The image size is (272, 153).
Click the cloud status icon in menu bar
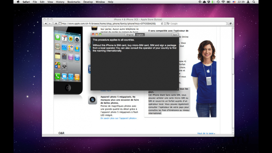[x=204, y=2]
